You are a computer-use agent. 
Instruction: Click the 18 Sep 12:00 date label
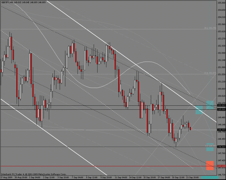pyautogui.click(x=178, y=177)
